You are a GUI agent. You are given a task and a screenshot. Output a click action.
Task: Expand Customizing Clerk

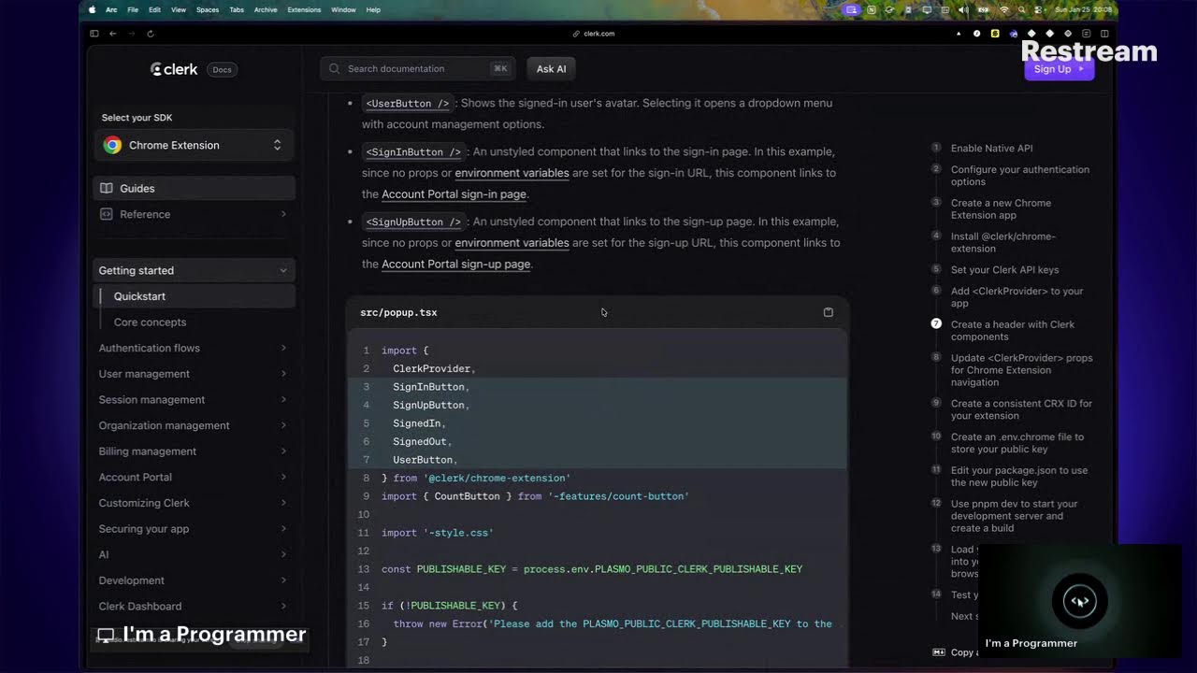click(x=194, y=503)
